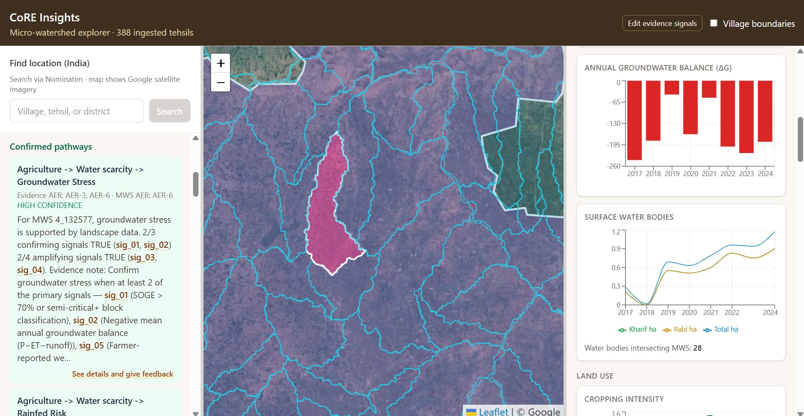Open See details and give feedback link
Image resolution: width=804 pixels, height=416 pixels.
[x=123, y=374]
